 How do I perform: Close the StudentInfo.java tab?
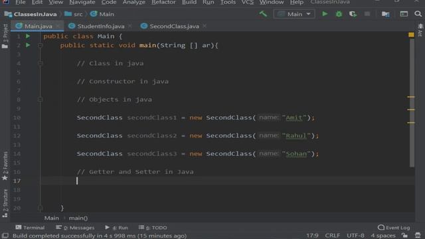click(x=130, y=26)
